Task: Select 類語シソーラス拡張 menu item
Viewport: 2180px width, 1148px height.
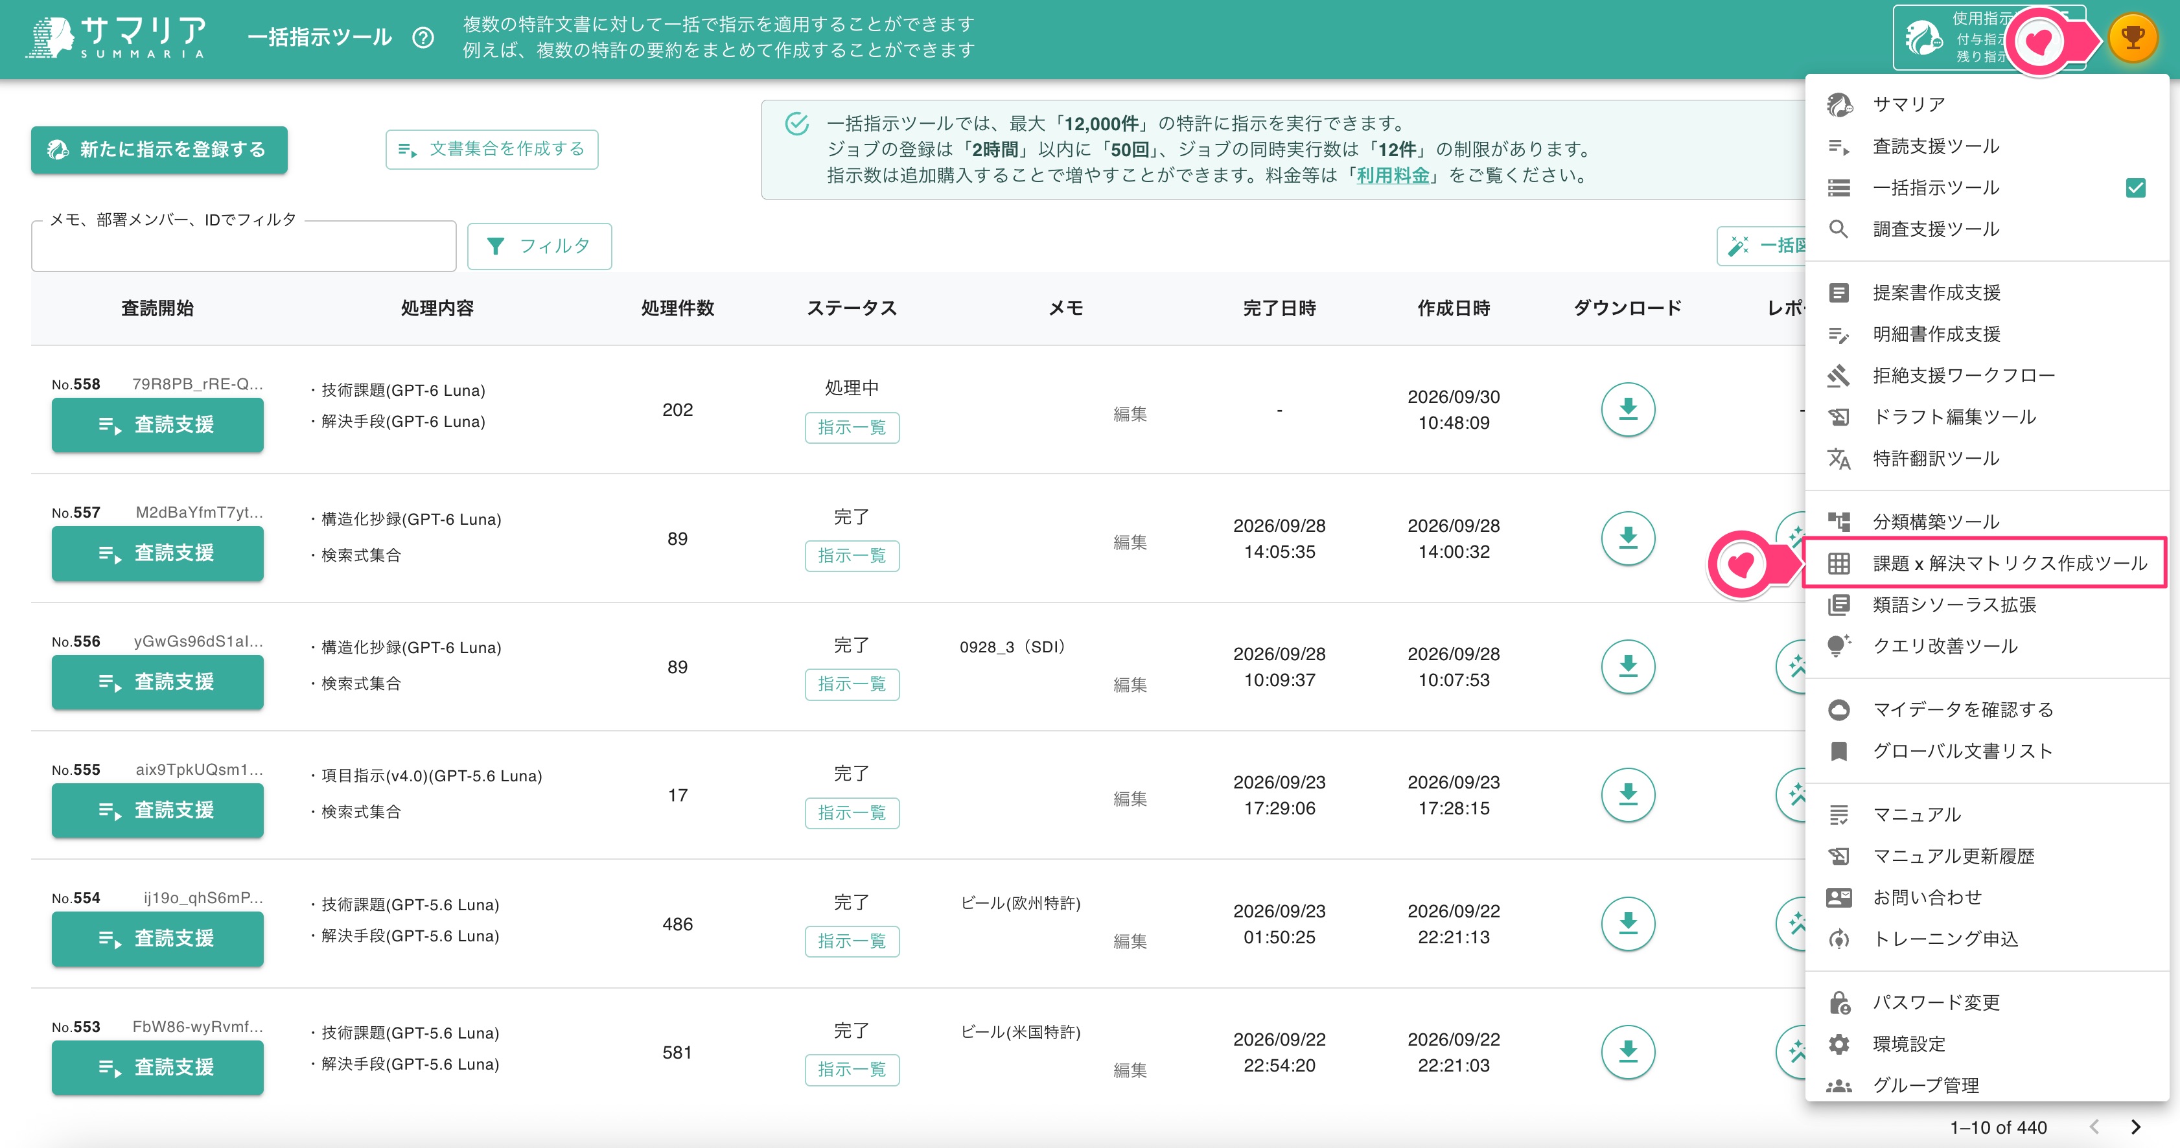Action: (x=1987, y=604)
